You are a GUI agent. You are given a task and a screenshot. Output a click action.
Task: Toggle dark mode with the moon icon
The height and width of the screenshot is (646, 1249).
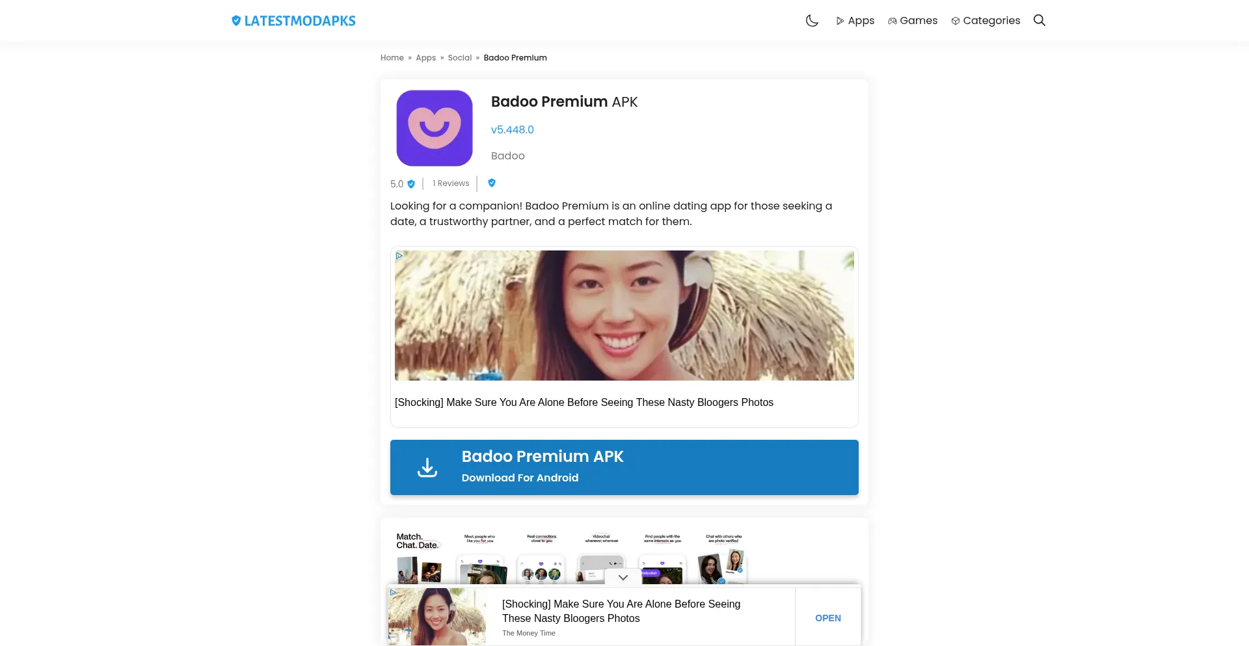click(812, 20)
